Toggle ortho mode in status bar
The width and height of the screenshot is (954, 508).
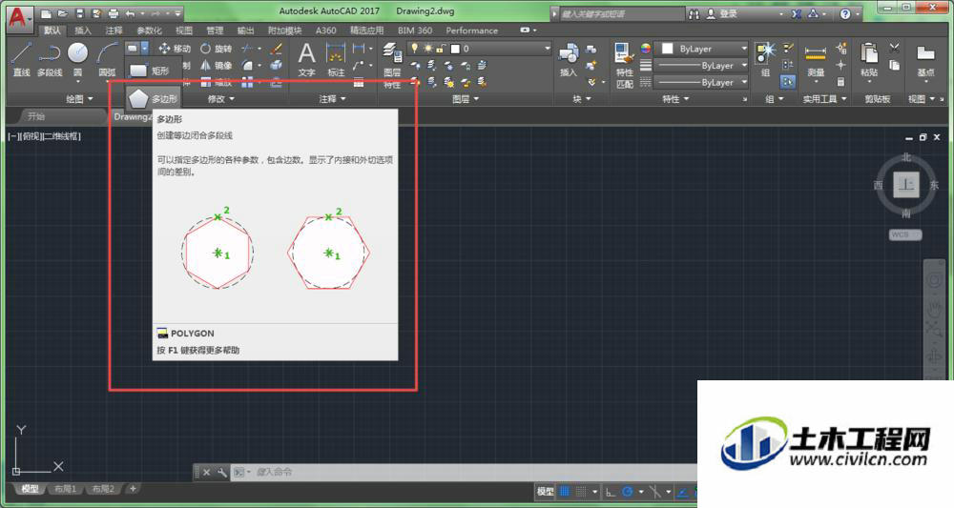pyautogui.click(x=611, y=492)
